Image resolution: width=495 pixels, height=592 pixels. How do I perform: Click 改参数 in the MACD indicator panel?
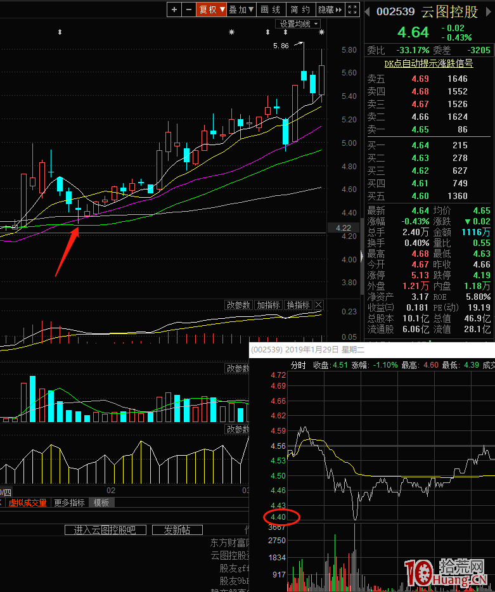pyautogui.click(x=239, y=305)
